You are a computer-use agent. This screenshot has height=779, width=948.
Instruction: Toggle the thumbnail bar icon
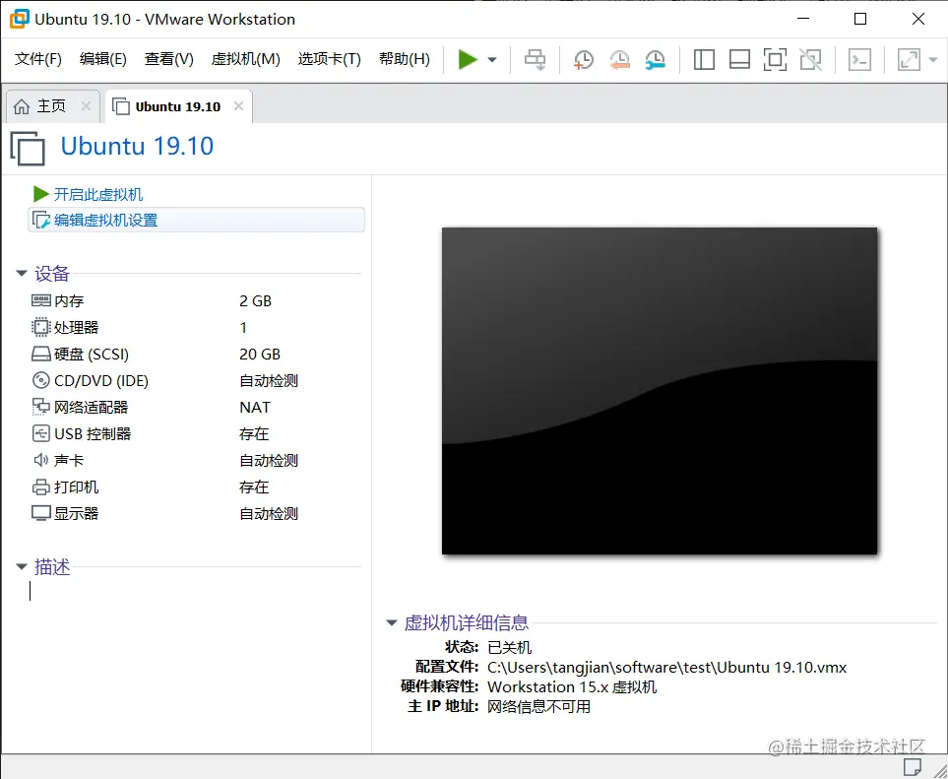739,59
